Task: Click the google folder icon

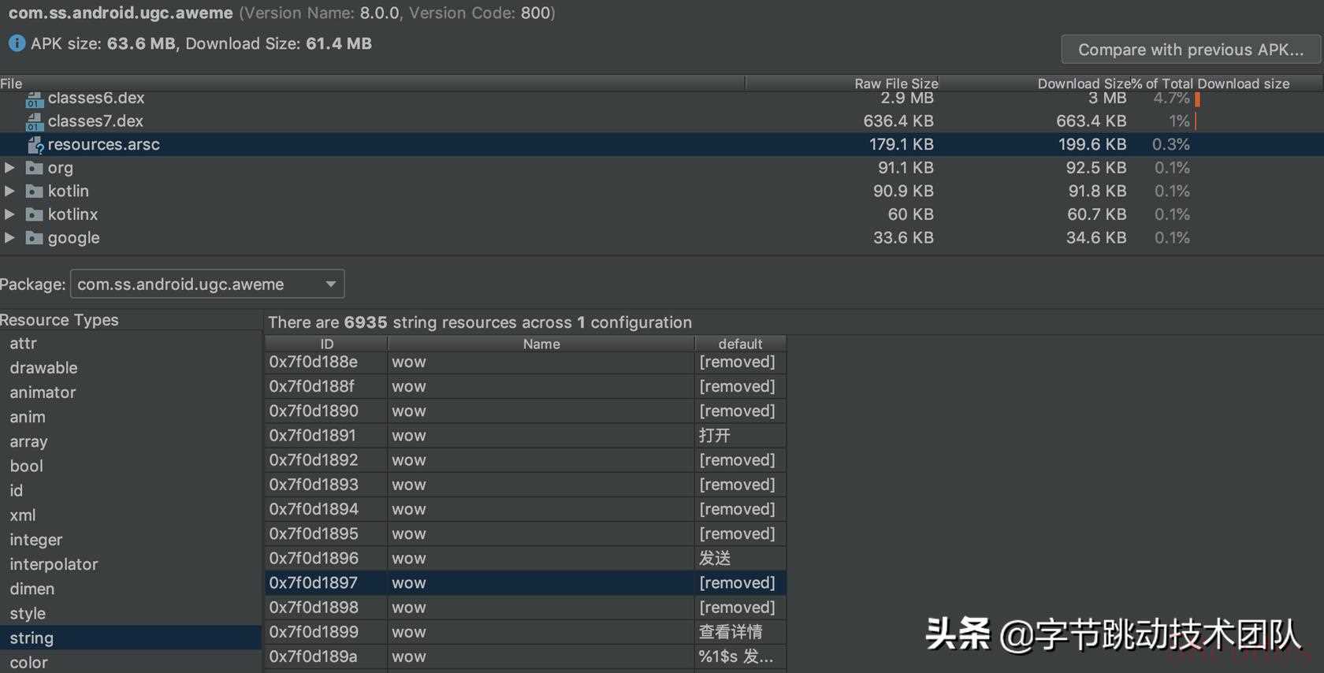Action: point(34,238)
